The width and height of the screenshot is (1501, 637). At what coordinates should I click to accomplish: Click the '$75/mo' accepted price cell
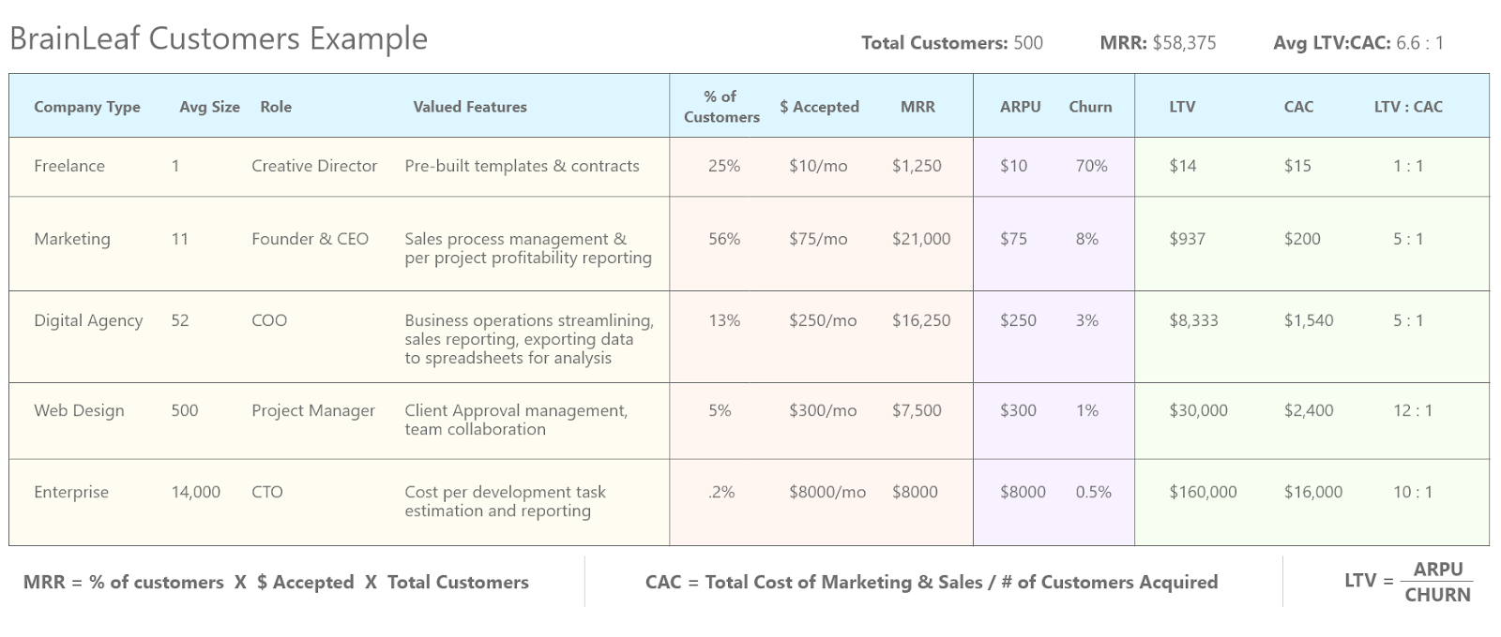(818, 239)
